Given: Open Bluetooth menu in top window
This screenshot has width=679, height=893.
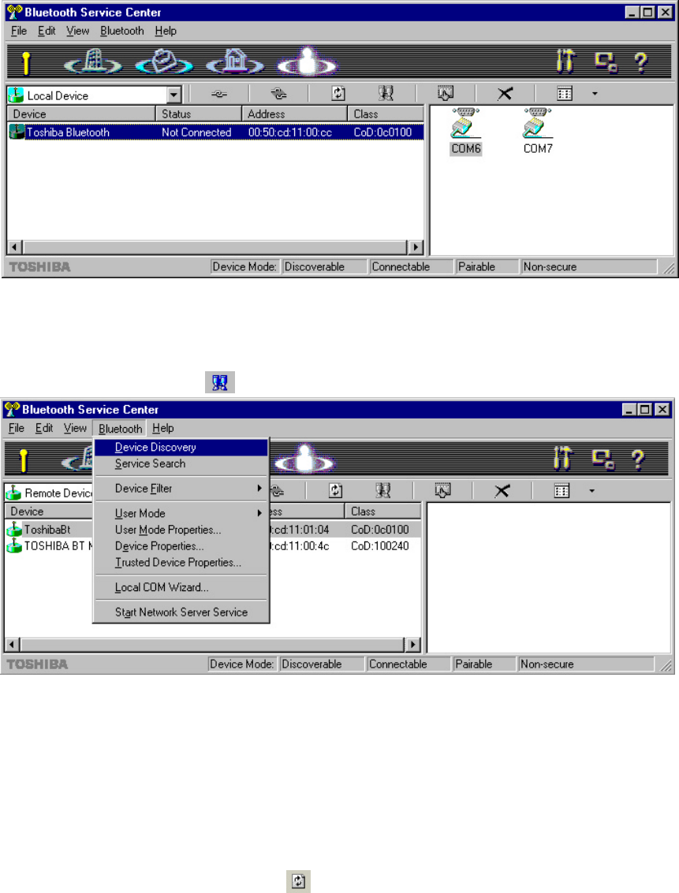Looking at the screenshot, I should (122, 31).
